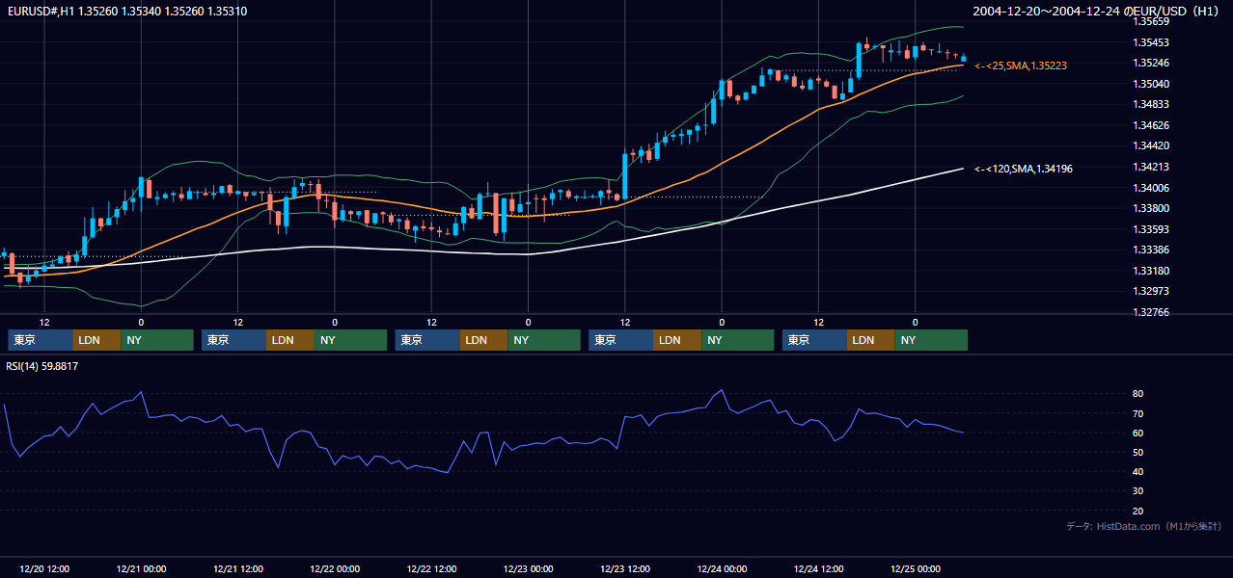
Task: Click the 12/22 12:00 time axis label
Action: 431,568
